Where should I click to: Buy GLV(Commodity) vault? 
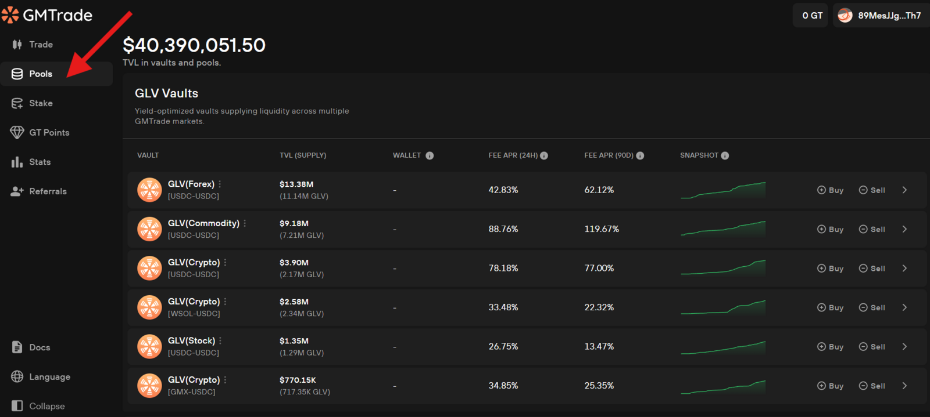coord(830,229)
